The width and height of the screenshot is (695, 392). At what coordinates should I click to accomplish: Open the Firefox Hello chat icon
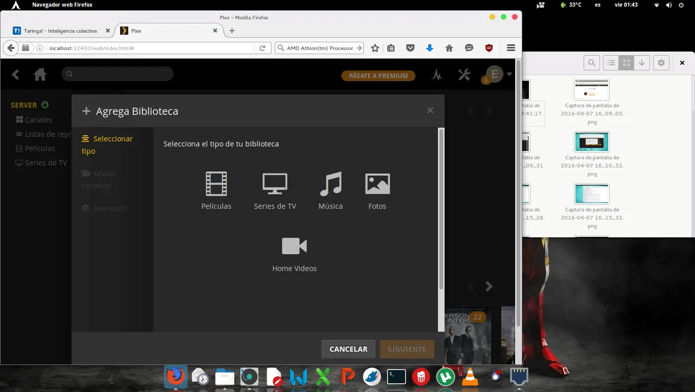point(469,48)
